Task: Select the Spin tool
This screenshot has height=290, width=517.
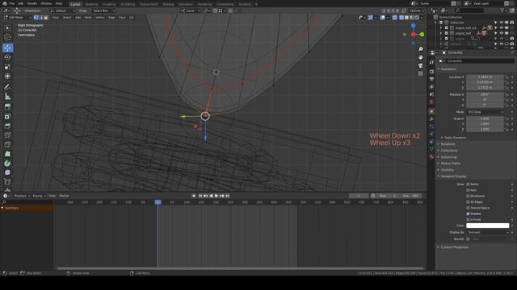Action: (x=7, y=164)
